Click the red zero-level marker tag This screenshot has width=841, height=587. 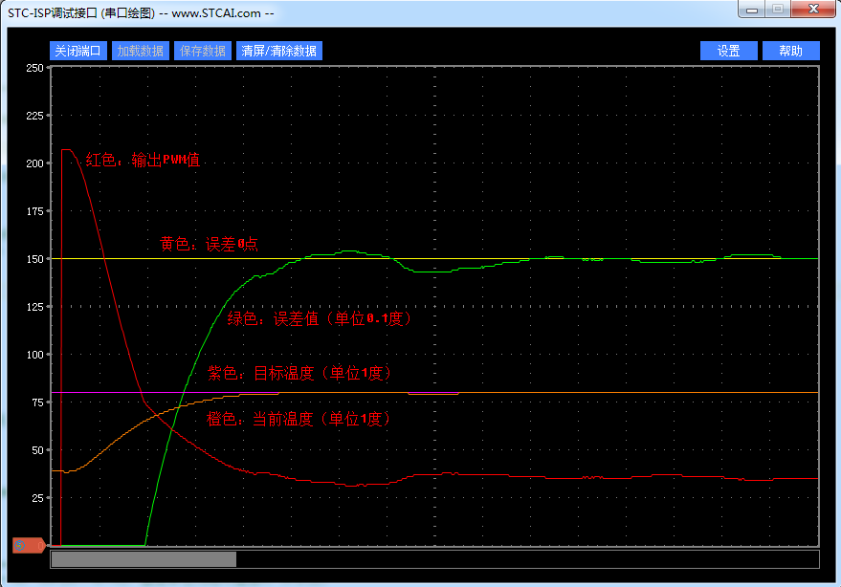[27, 545]
